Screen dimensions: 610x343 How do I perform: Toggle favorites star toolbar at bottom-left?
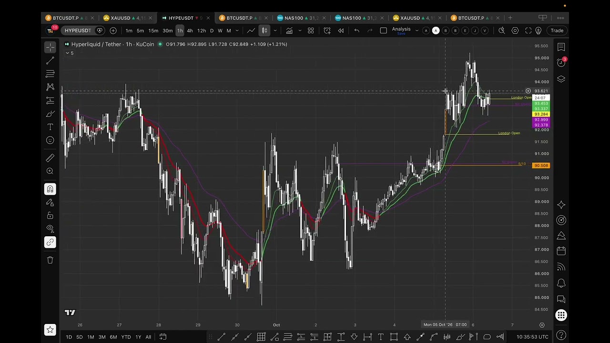[50, 330]
